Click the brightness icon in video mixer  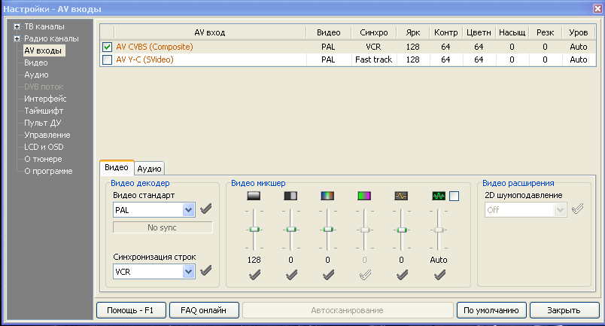click(254, 197)
